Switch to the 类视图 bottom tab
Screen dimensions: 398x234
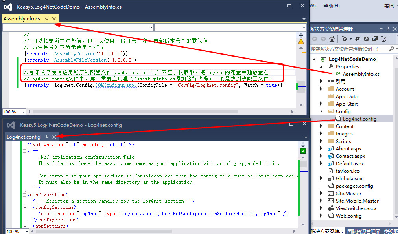coord(391,231)
